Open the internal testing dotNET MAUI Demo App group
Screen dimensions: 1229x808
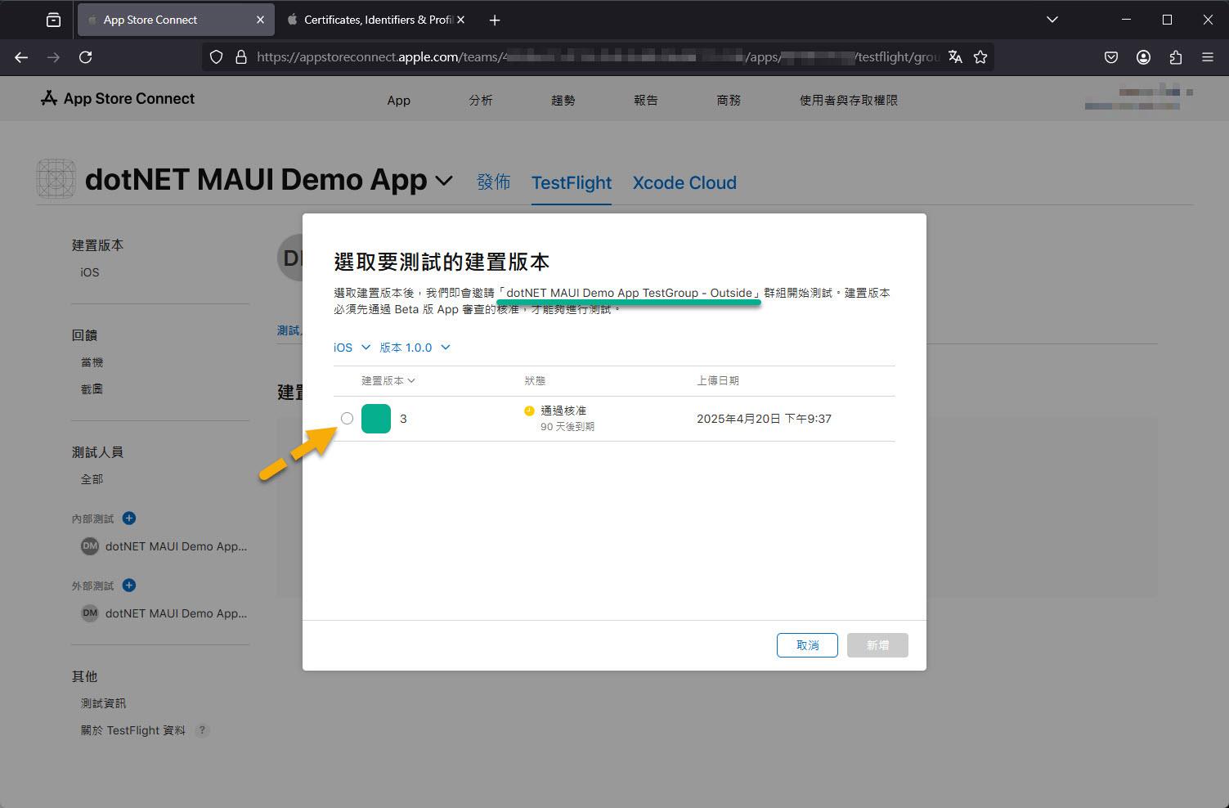pyautogui.click(x=176, y=546)
